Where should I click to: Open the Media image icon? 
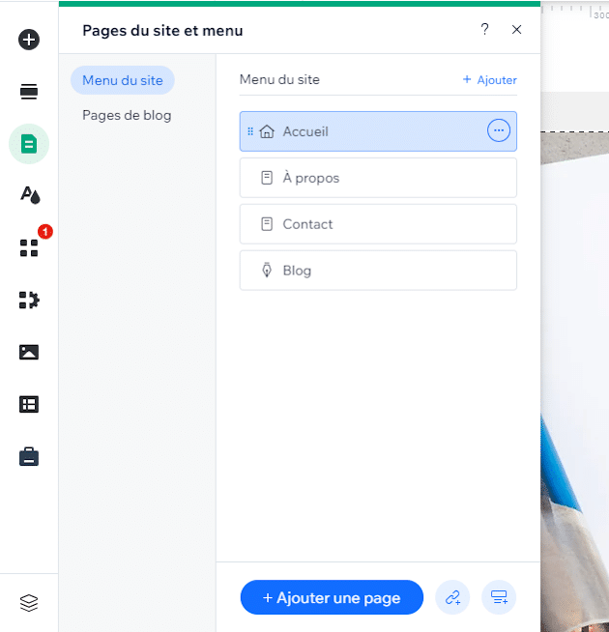[x=29, y=352]
